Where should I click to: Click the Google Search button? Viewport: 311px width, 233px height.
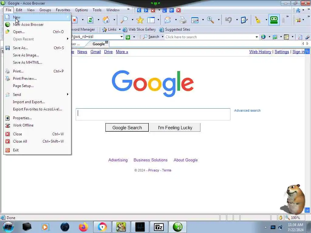pyautogui.click(x=127, y=128)
